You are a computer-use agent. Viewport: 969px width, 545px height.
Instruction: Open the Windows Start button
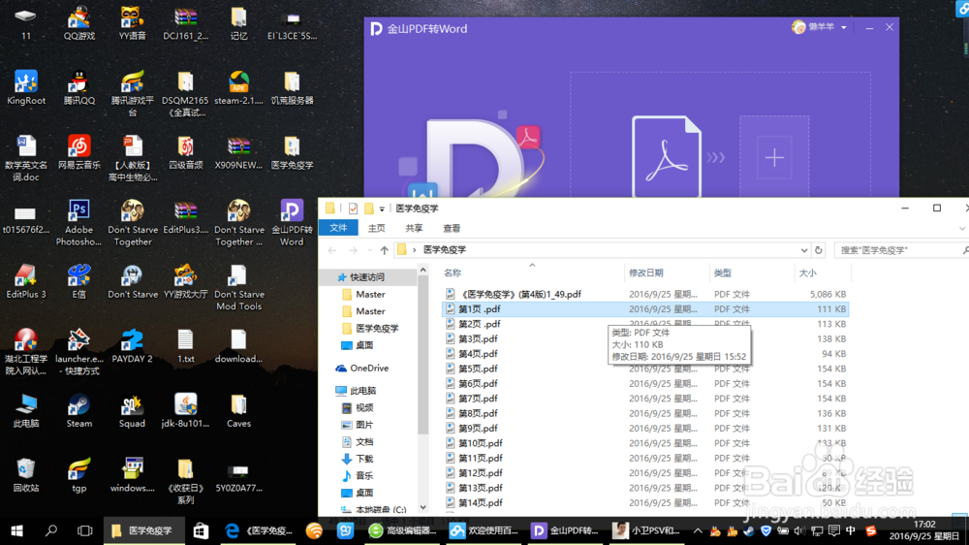pyautogui.click(x=16, y=530)
